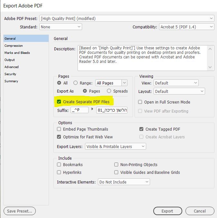Enable the Hyperlinks include option
Image resolution: width=217 pixels, height=218 pixels.
pos(59,172)
